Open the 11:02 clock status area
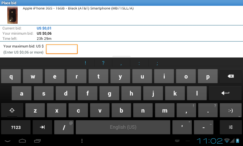This screenshot has width=243, height=146. click(210, 141)
